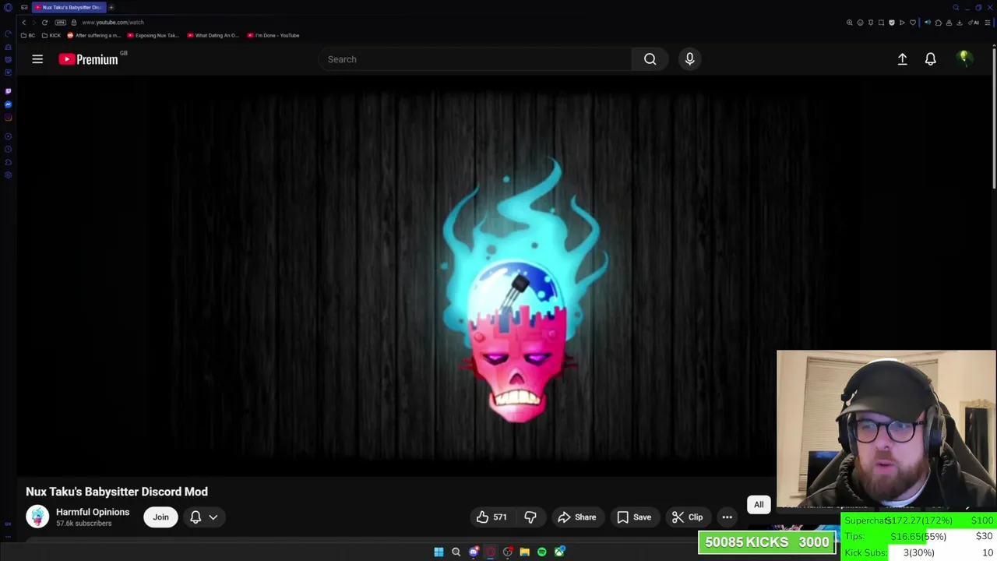Open 'Exposing Nux Tak...' bookmark

(x=153, y=35)
